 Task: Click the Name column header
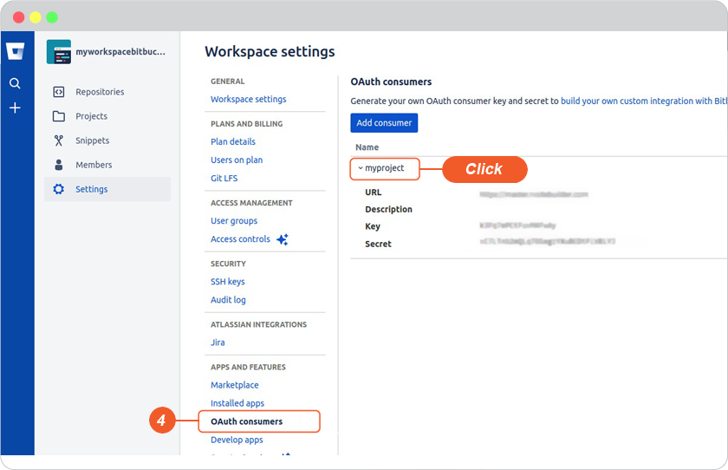(367, 147)
